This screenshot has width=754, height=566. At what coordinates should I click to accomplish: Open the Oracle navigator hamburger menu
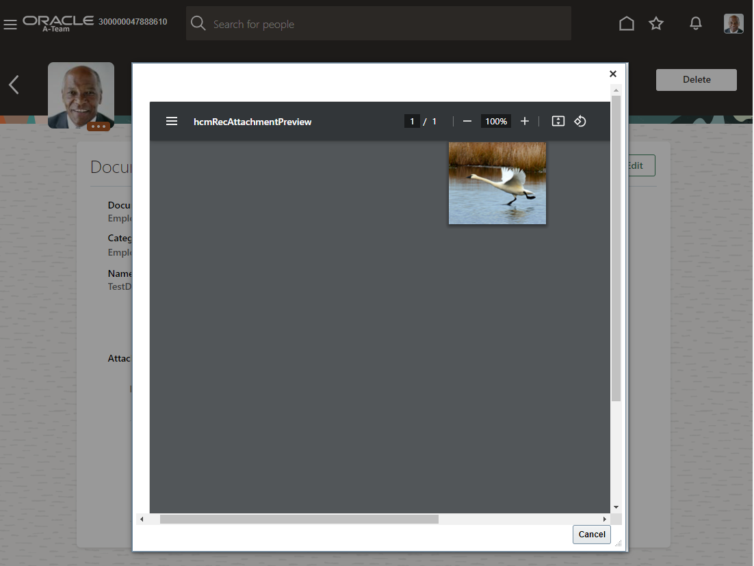pyautogui.click(x=10, y=25)
